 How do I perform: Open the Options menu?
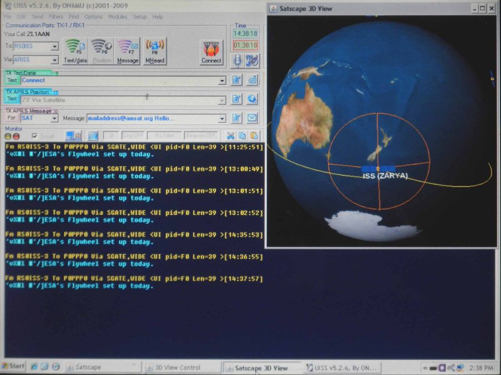point(93,17)
